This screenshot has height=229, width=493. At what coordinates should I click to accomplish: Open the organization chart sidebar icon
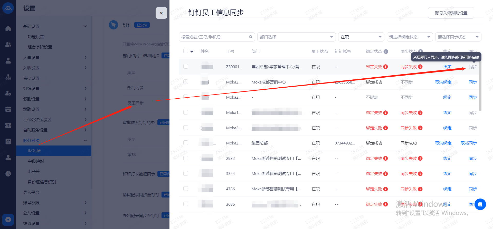pyautogui.click(x=8, y=77)
